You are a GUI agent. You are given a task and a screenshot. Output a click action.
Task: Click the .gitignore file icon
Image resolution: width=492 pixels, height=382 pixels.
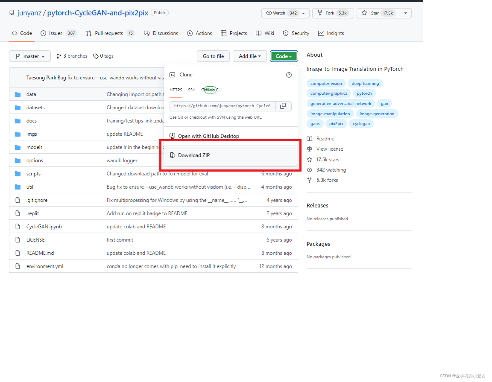(18, 200)
